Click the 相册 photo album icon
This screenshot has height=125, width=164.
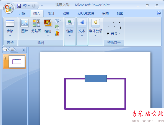click(x=48, y=23)
